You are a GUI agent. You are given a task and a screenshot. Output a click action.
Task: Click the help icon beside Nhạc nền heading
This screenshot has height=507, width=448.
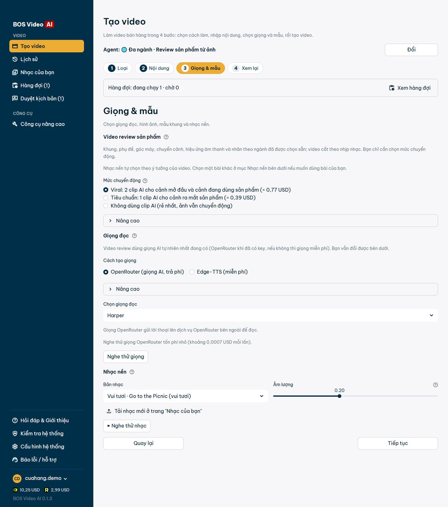click(132, 372)
